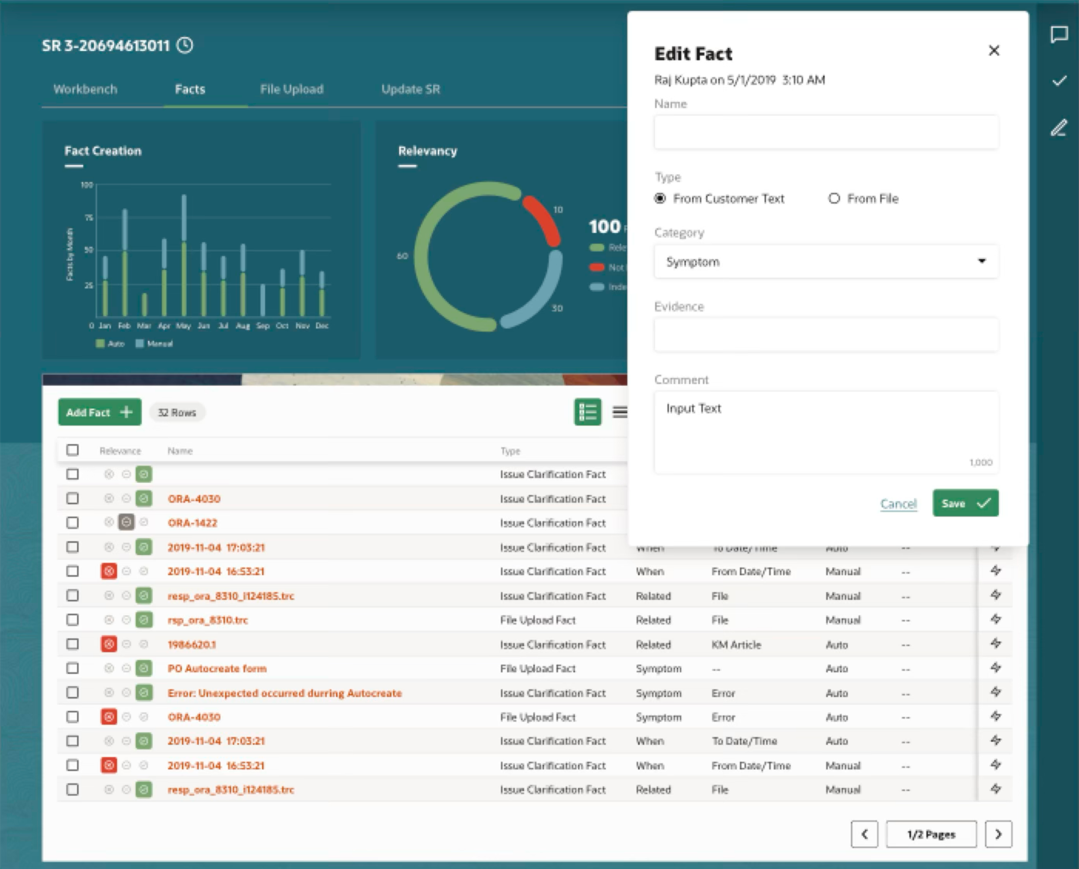Go to next page with right chevron

(998, 834)
